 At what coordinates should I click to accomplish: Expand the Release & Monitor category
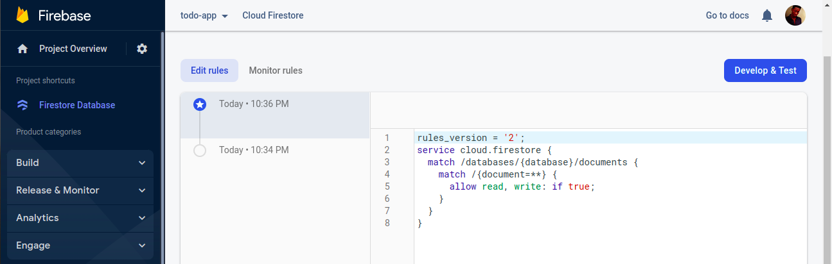coord(80,190)
